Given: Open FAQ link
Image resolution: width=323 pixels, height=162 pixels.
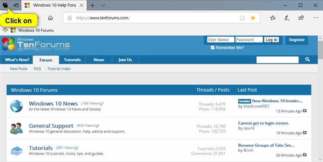Looking at the screenshot, I should coord(37,69).
